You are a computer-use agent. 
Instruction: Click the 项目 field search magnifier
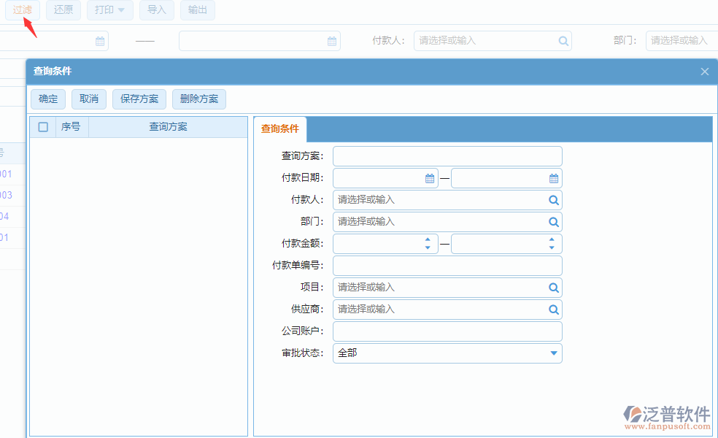(553, 287)
